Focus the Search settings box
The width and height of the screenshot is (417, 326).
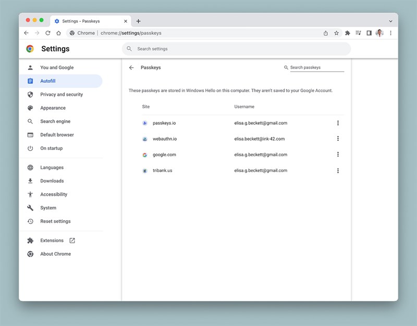point(236,49)
